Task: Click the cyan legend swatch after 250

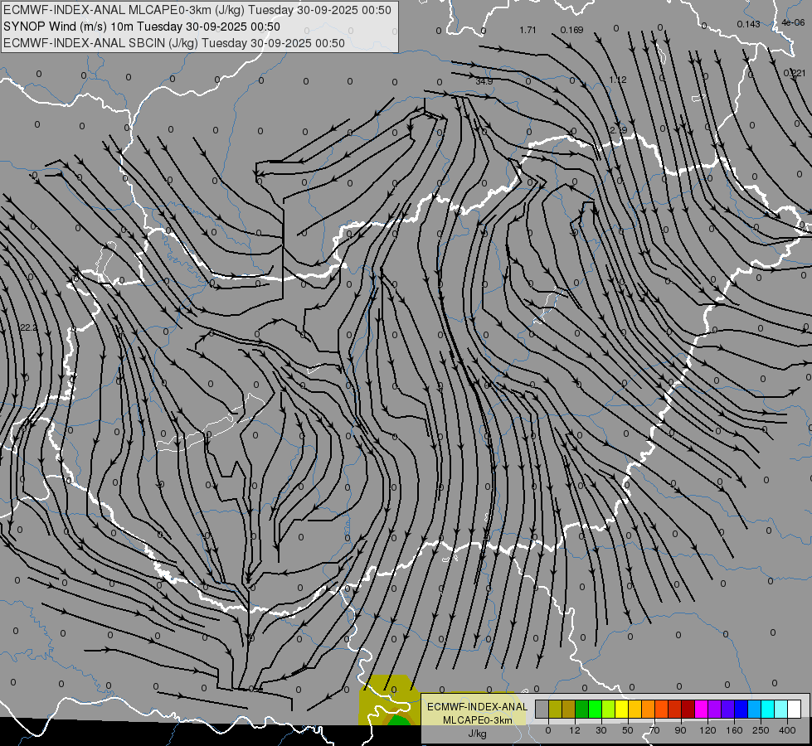Action: point(768,710)
